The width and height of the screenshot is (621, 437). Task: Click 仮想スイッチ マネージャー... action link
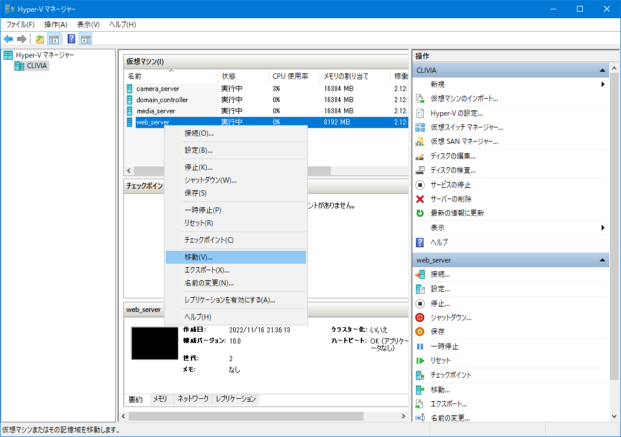[x=467, y=127]
